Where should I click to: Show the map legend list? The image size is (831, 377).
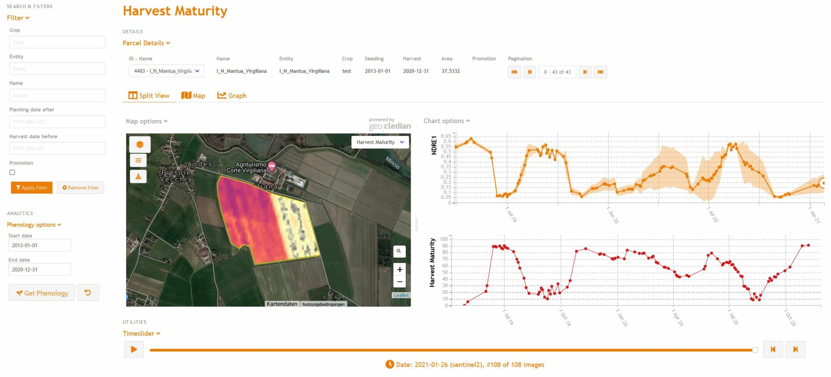138,161
